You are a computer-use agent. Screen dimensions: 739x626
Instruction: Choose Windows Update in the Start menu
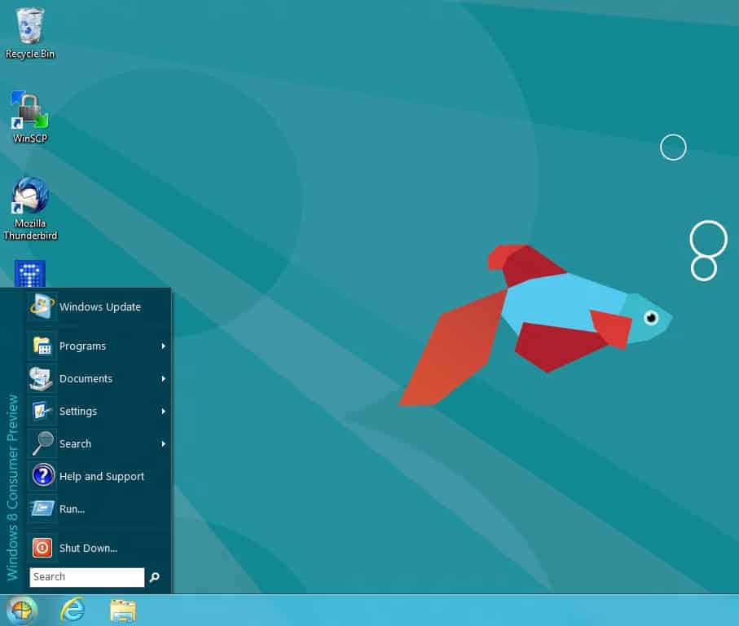(99, 306)
